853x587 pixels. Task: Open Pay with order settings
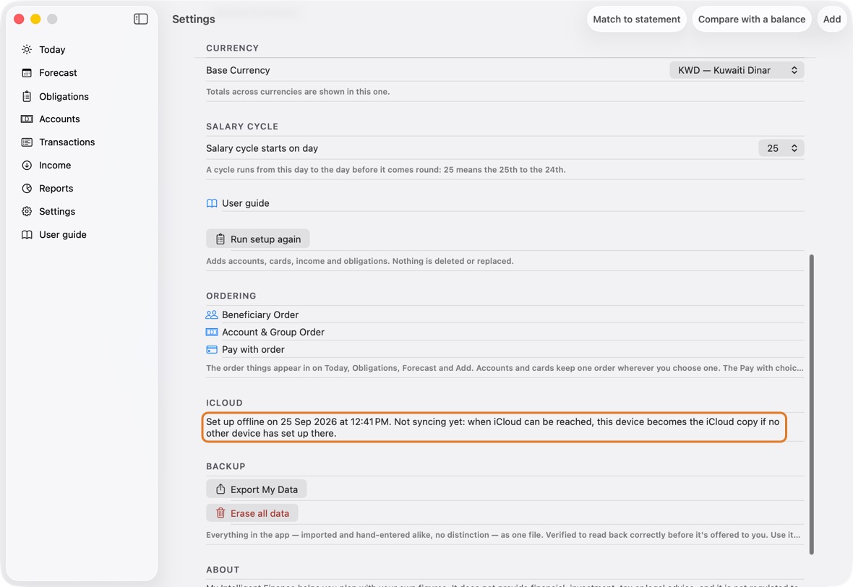coord(253,349)
